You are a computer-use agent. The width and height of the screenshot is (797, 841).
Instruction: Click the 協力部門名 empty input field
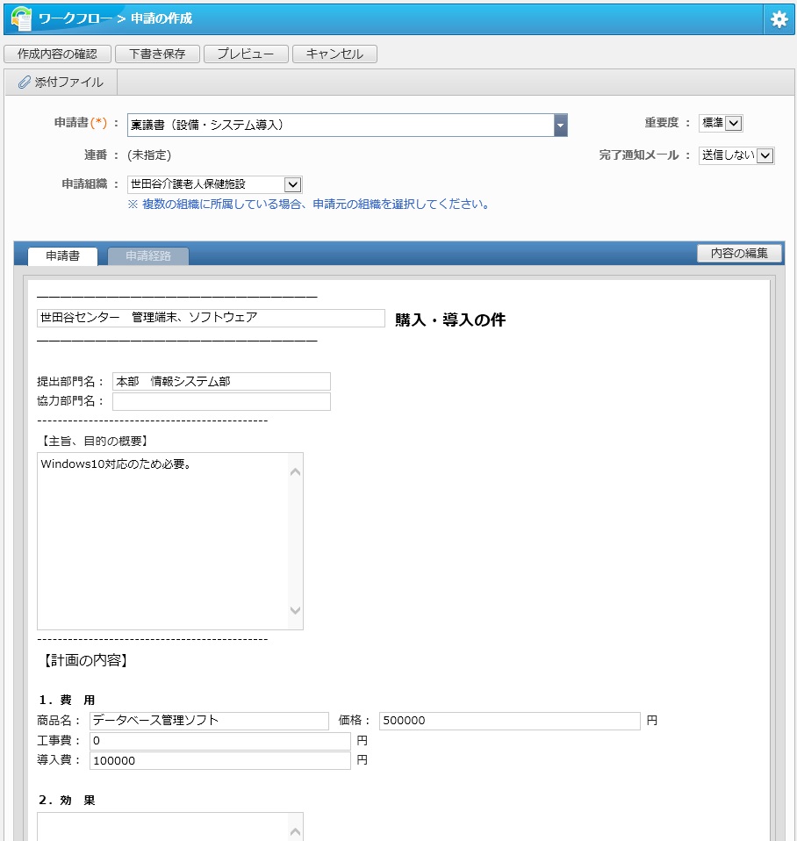221,401
